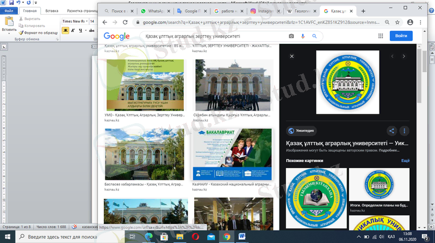435x243 pixels.
Task: Open the Қазақ ұлттық аграрлық университеті title link
Action: pyautogui.click(x=347, y=143)
